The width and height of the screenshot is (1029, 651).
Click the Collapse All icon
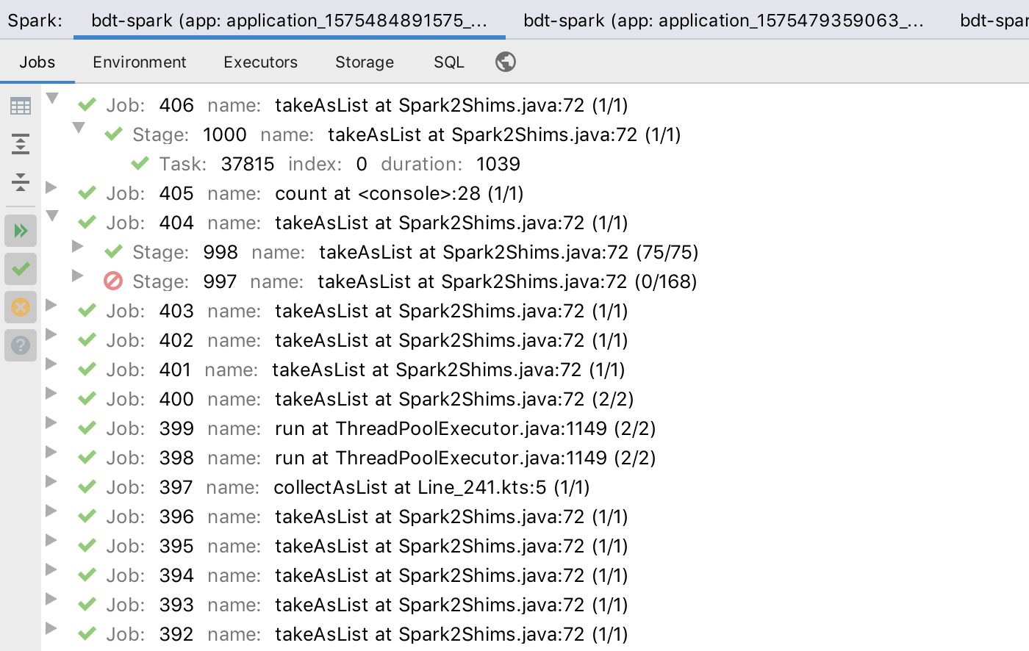[21, 181]
